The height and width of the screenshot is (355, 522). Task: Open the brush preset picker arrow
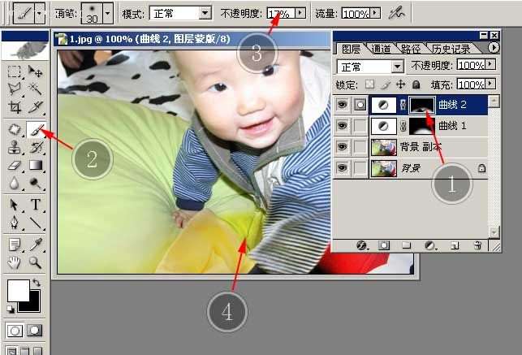[x=107, y=15]
